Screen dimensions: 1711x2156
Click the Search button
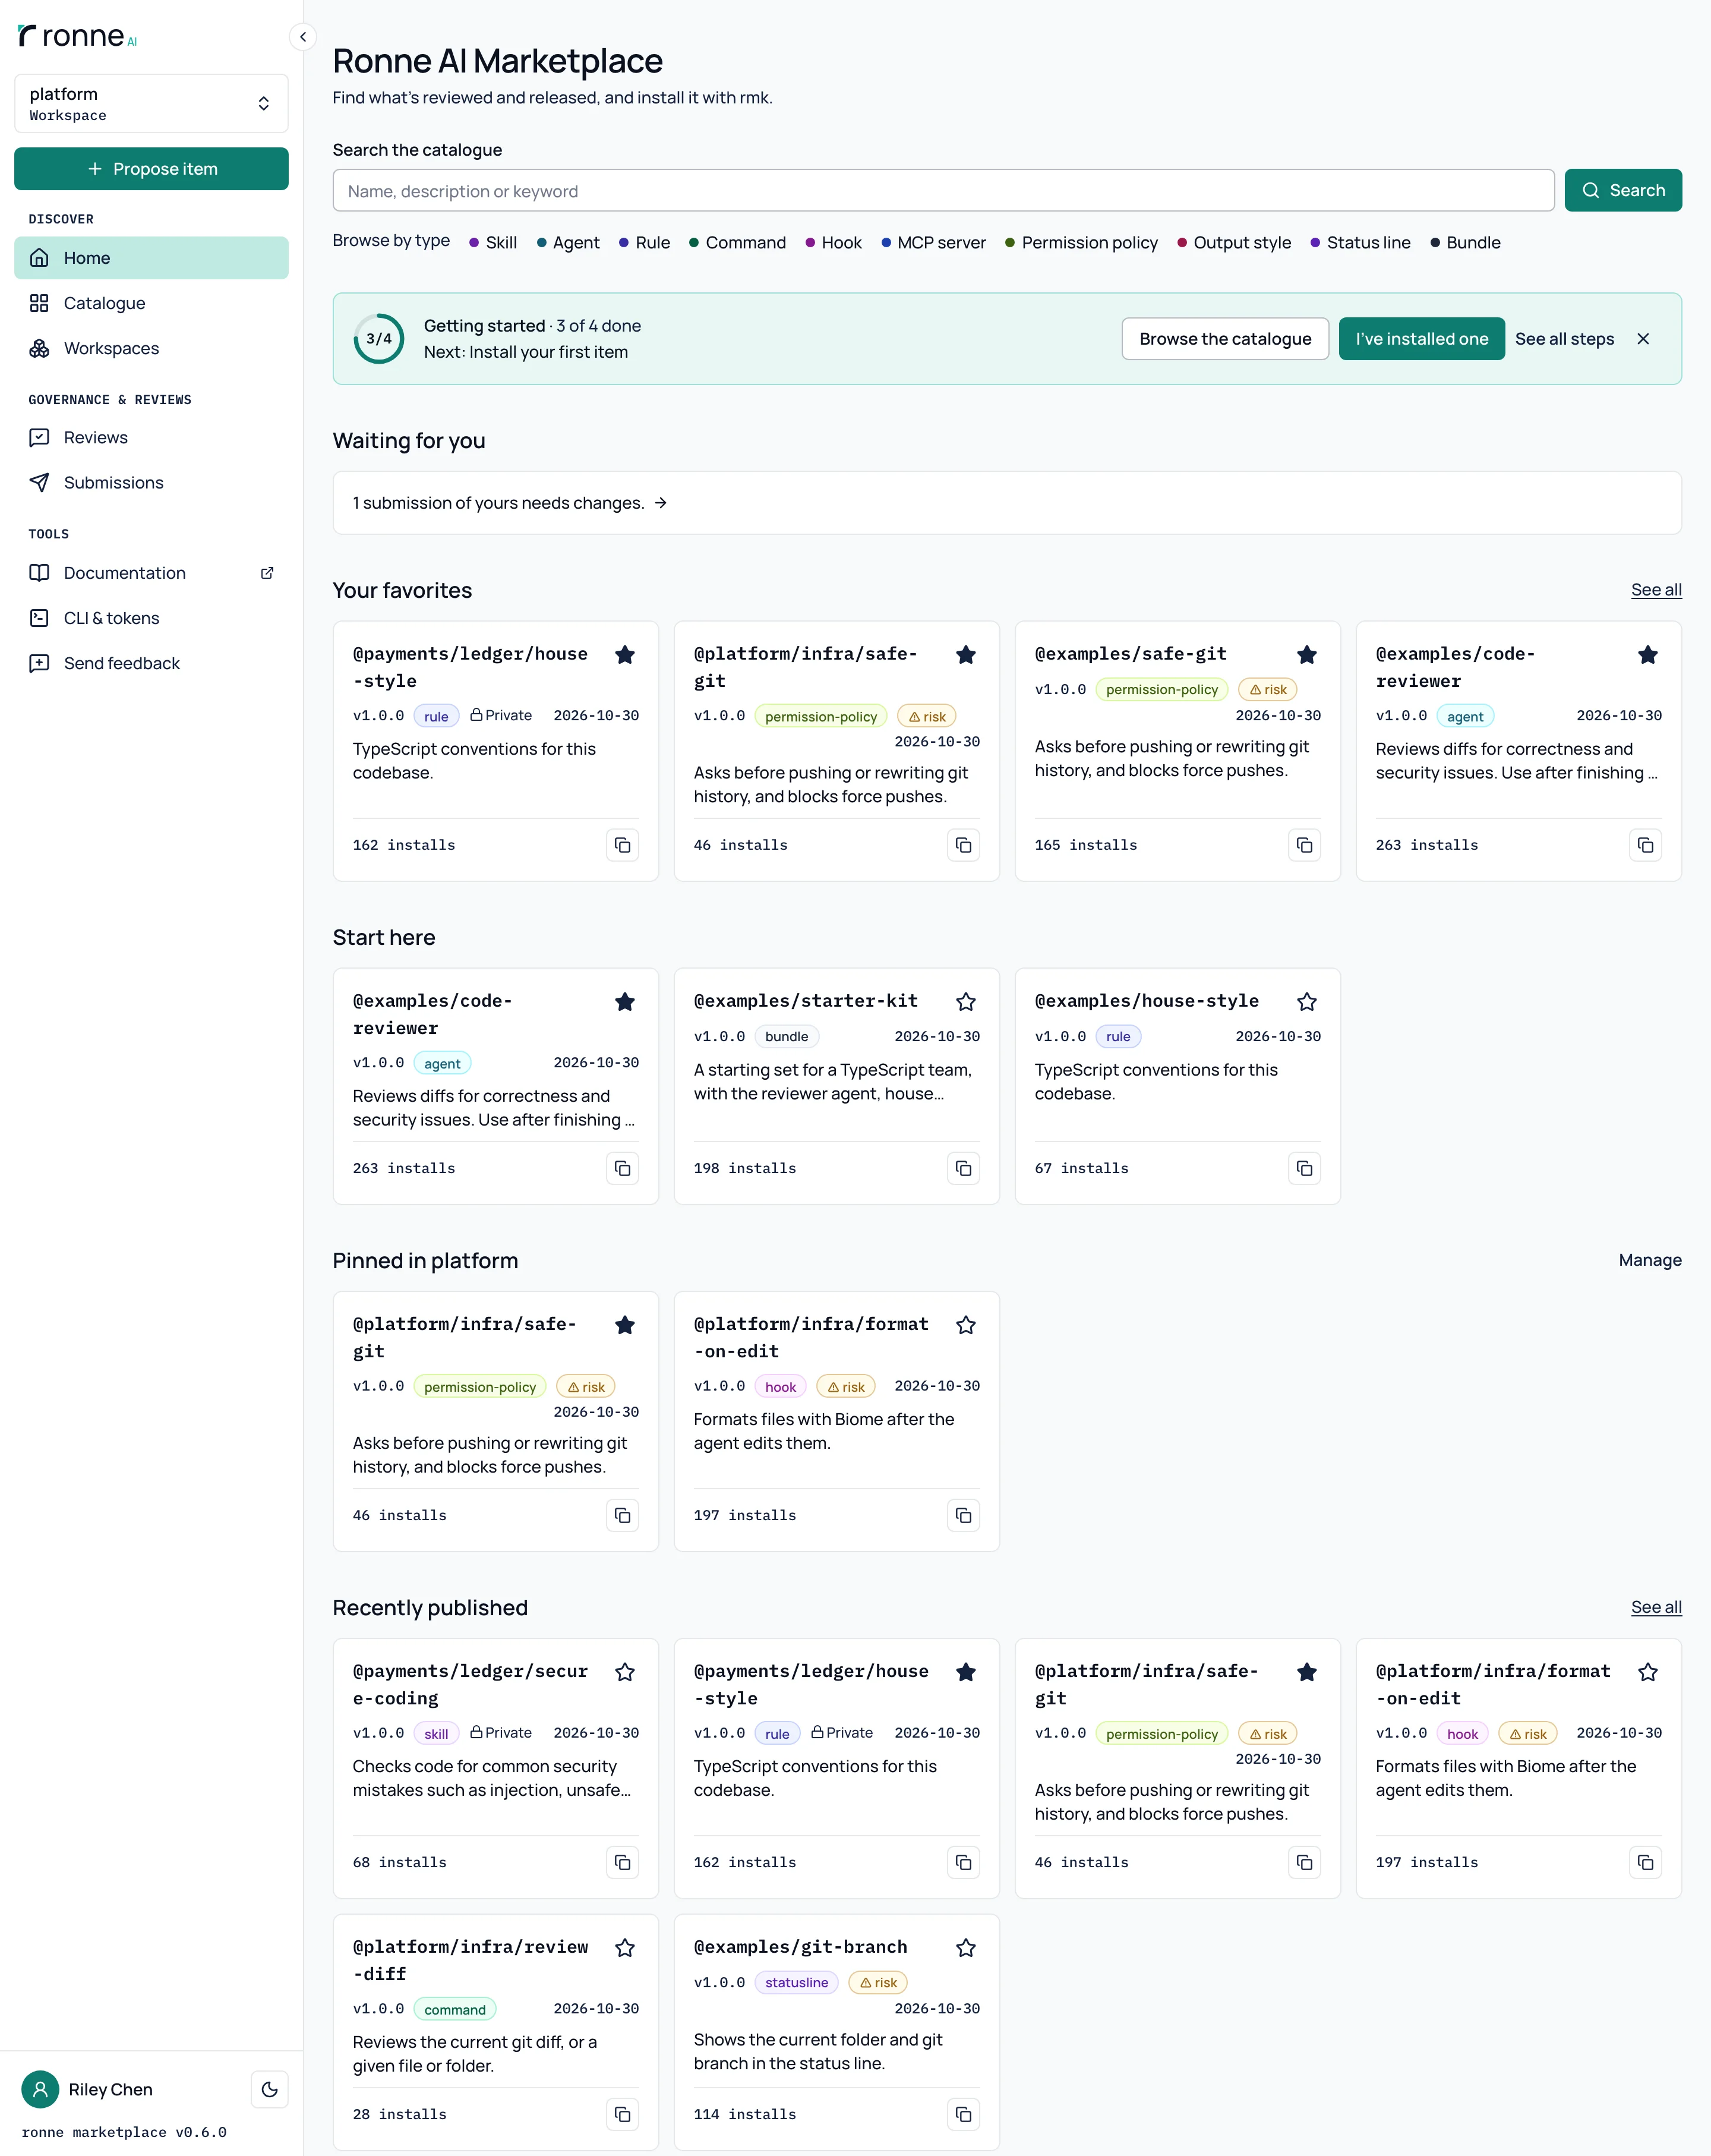pyautogui.click(x=1622, y=191)
